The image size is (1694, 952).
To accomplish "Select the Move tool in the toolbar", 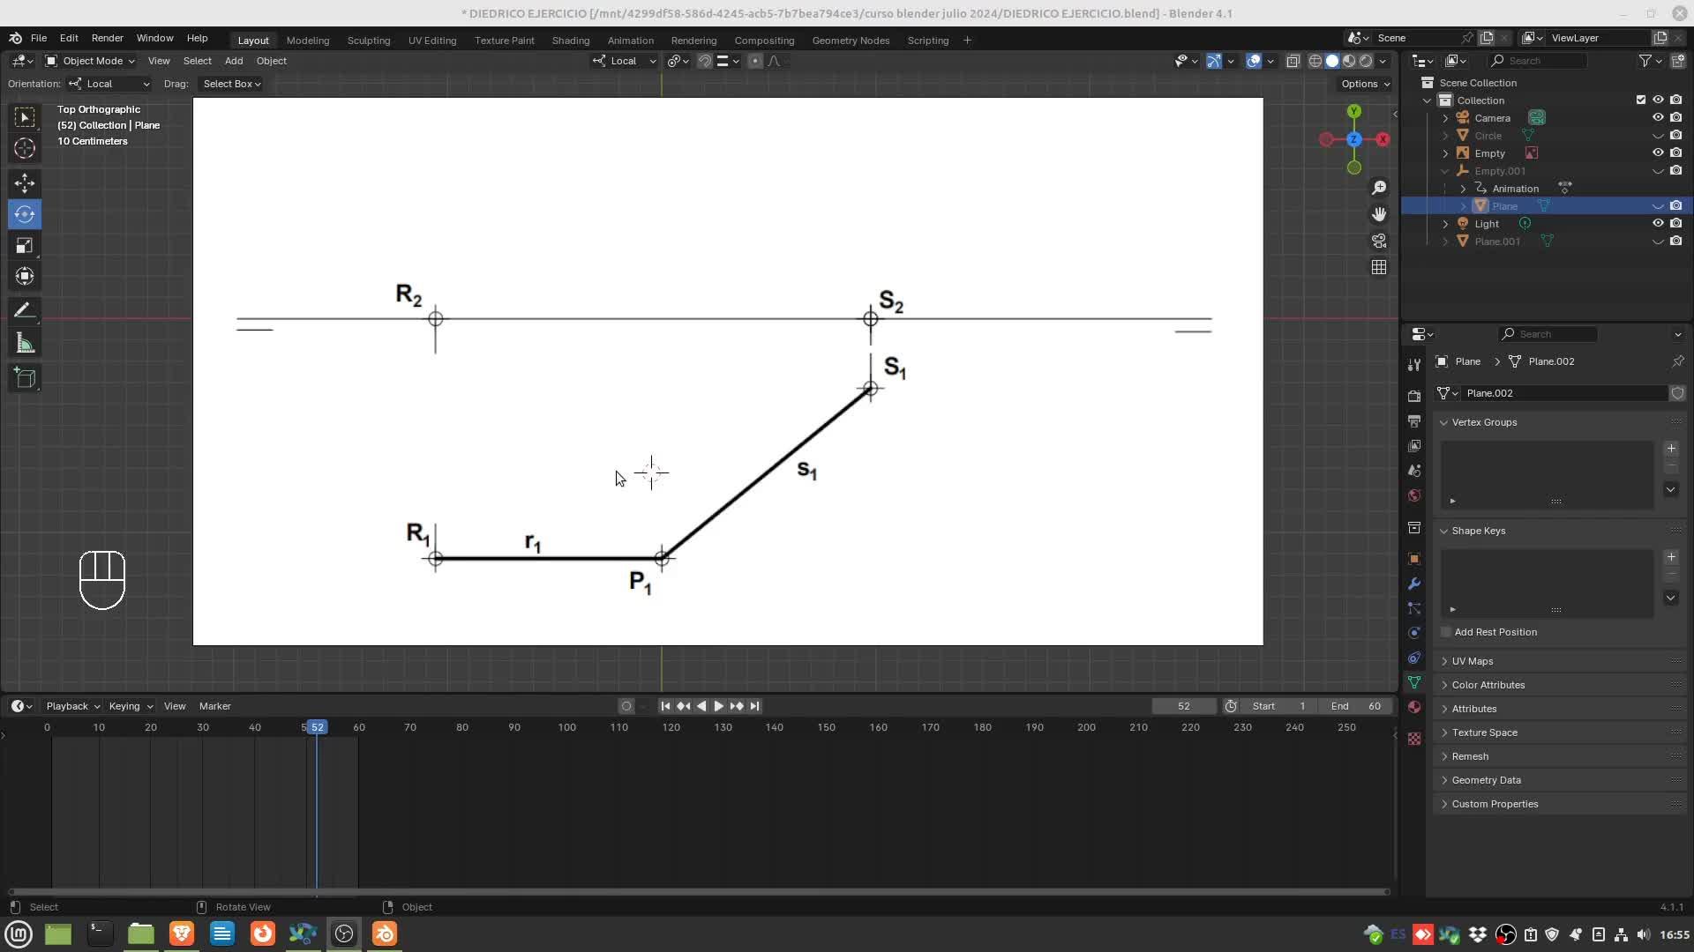I will pos(25,183).
